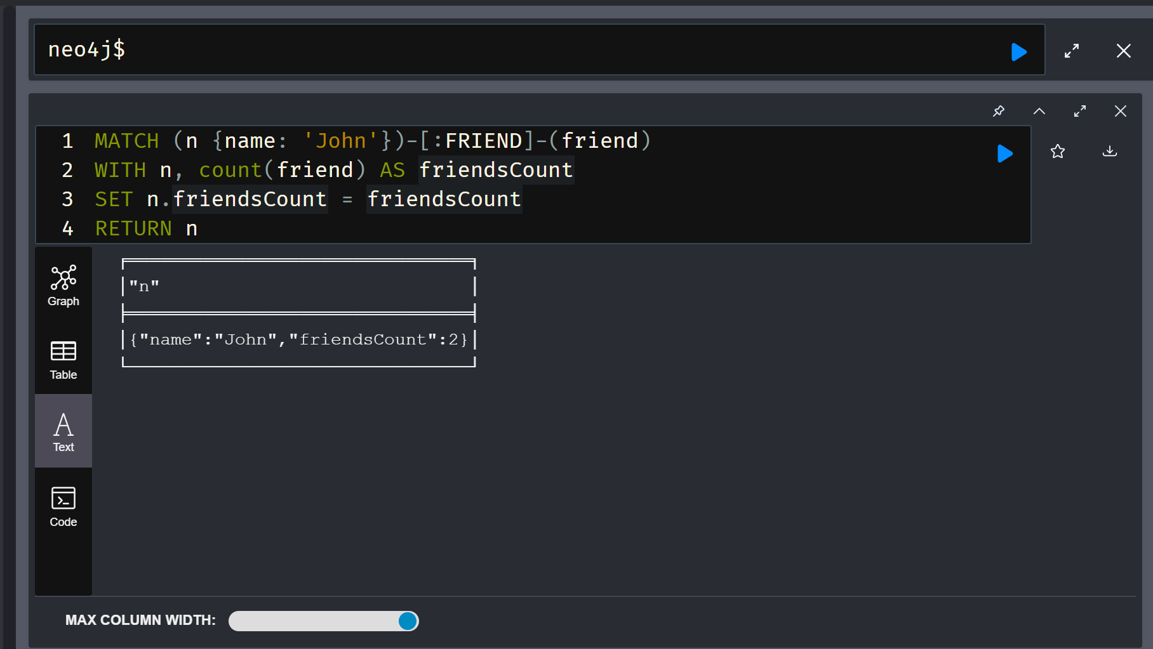Screen dimensions: 1153x649
Task: Click the MAX COLUMN WIDTH label
Action: point(140,620)
